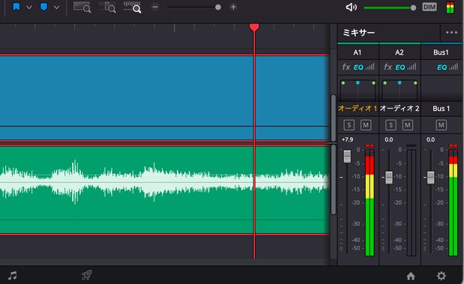Open project settings gear icon
Screen dimensions: 464x284
(x=442, y=276)
